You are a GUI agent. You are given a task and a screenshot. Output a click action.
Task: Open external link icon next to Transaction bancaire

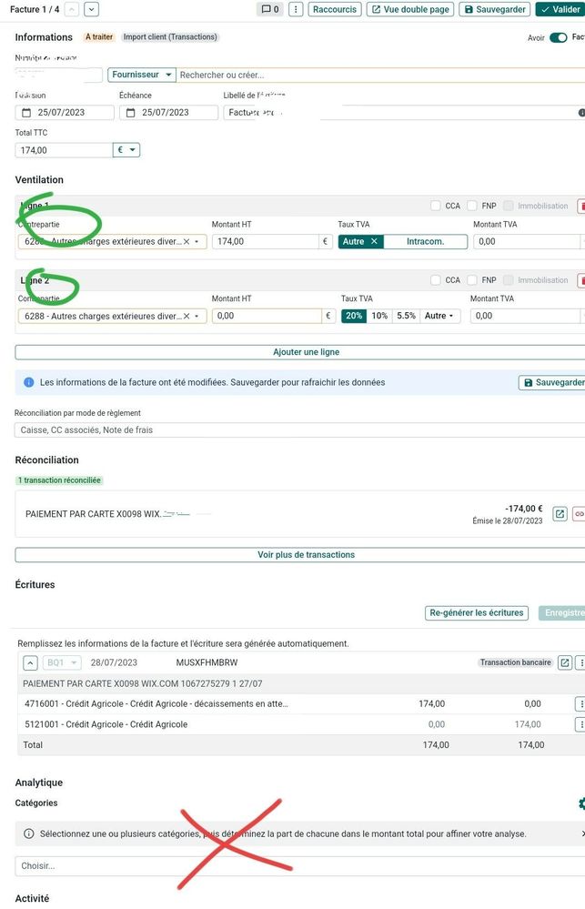[x=564, y=662]
